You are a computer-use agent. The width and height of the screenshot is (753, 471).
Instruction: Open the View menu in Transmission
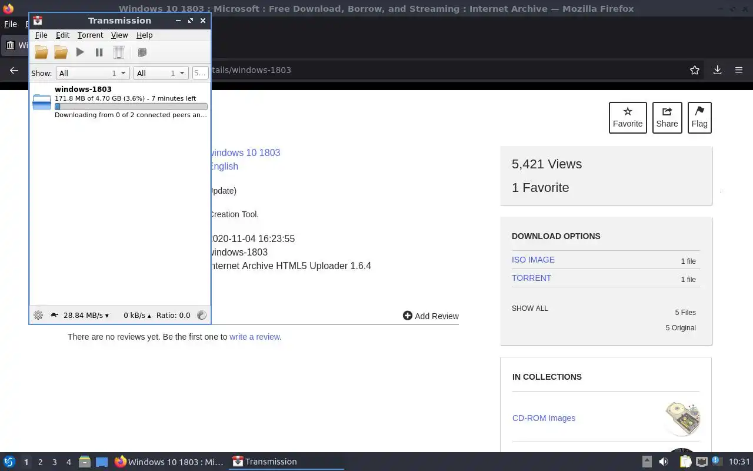[119, 35]
